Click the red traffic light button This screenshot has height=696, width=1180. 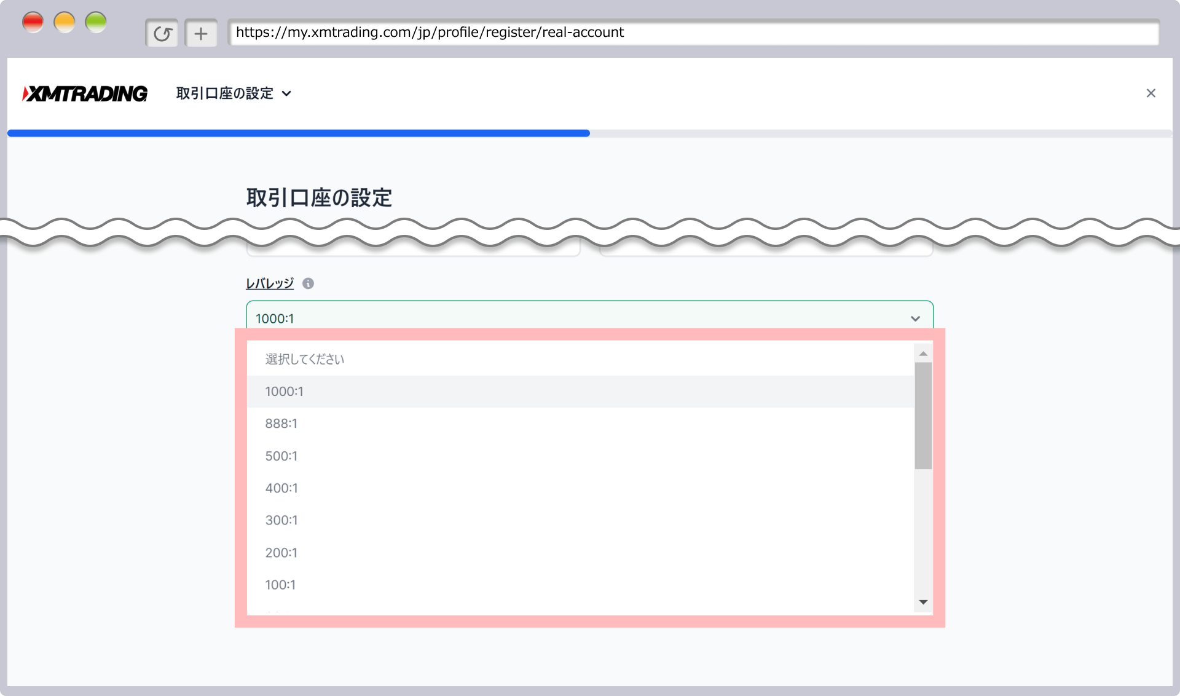(33, 22)
